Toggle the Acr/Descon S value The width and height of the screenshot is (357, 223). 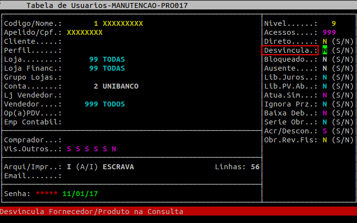click(x=325, y=131)
